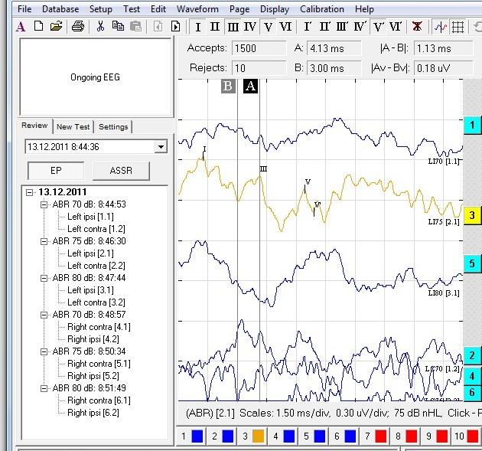Click the ASSR button
The image size is (482, 451).
tap(121, 171)
